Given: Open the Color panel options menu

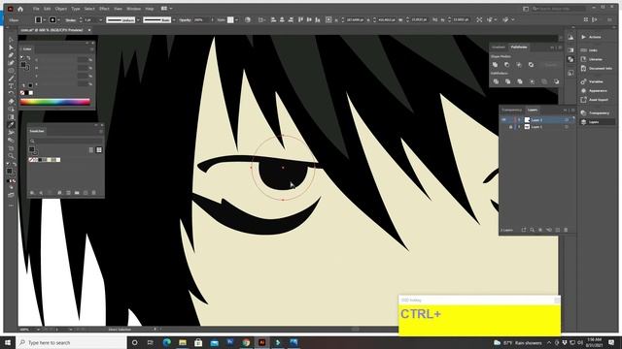Looking at the screenshot, I should (91, 49).
